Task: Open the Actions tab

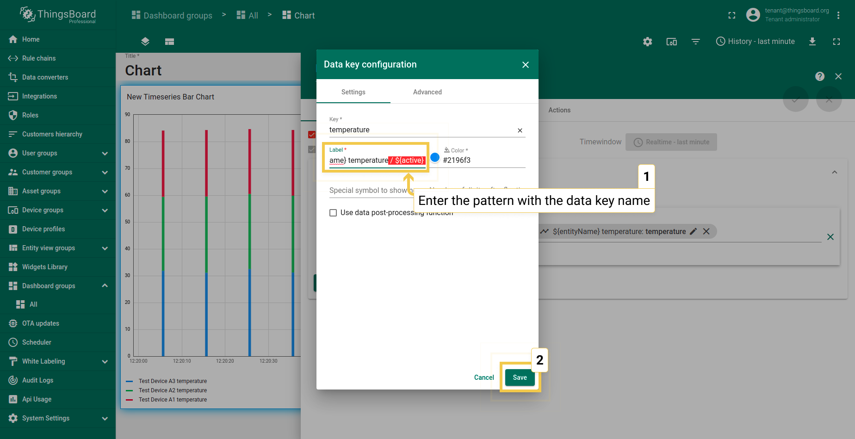Action: coord(559,110)
